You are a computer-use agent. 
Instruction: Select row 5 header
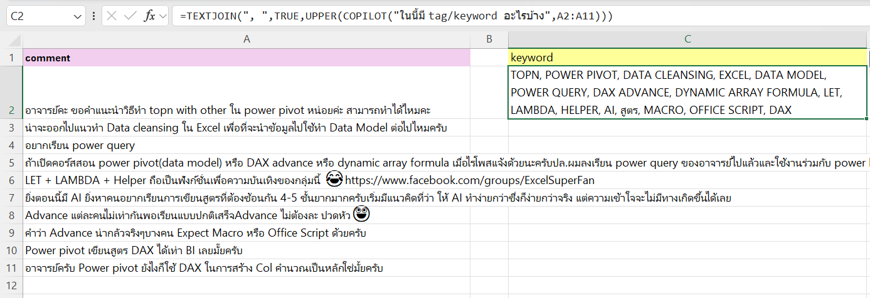11,163
